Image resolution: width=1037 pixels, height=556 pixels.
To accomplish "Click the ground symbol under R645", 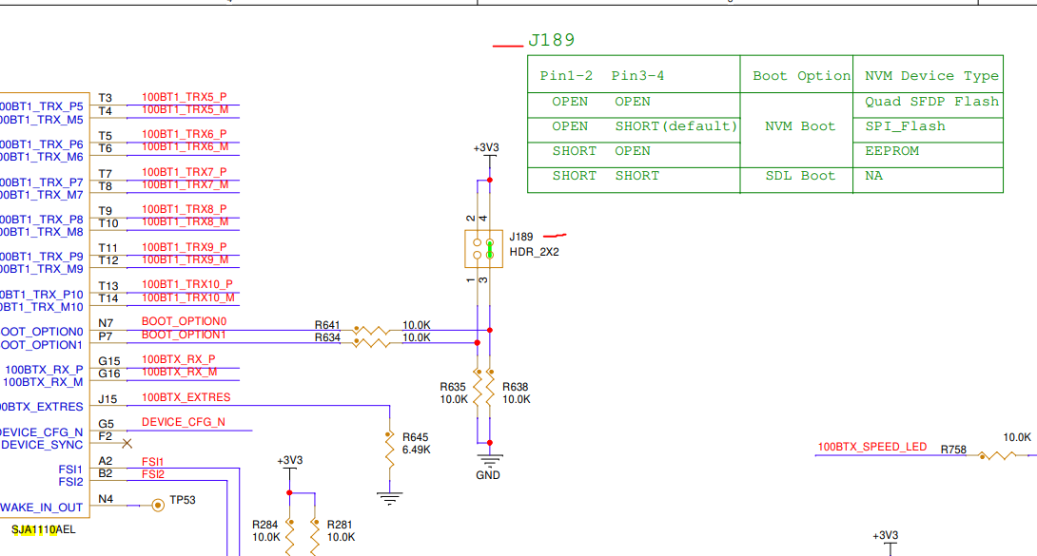I will click(x=389, y=498).
